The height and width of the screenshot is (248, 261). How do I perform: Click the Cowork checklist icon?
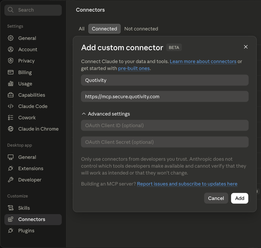11,118
